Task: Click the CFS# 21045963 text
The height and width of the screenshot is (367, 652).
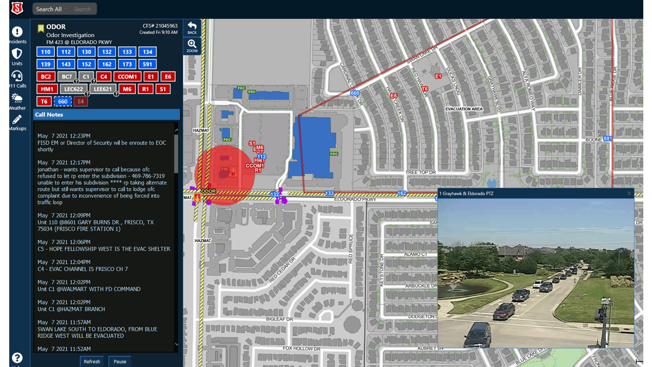Action: (x=160, y=26)
